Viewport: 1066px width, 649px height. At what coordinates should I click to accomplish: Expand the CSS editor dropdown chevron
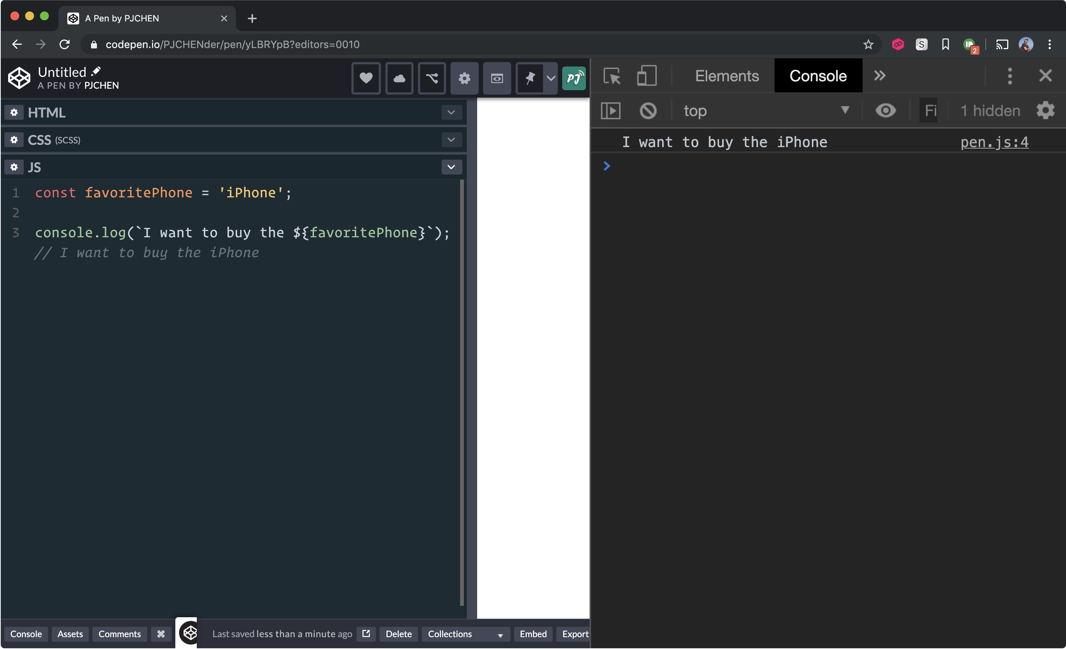[x=451, y=140]
